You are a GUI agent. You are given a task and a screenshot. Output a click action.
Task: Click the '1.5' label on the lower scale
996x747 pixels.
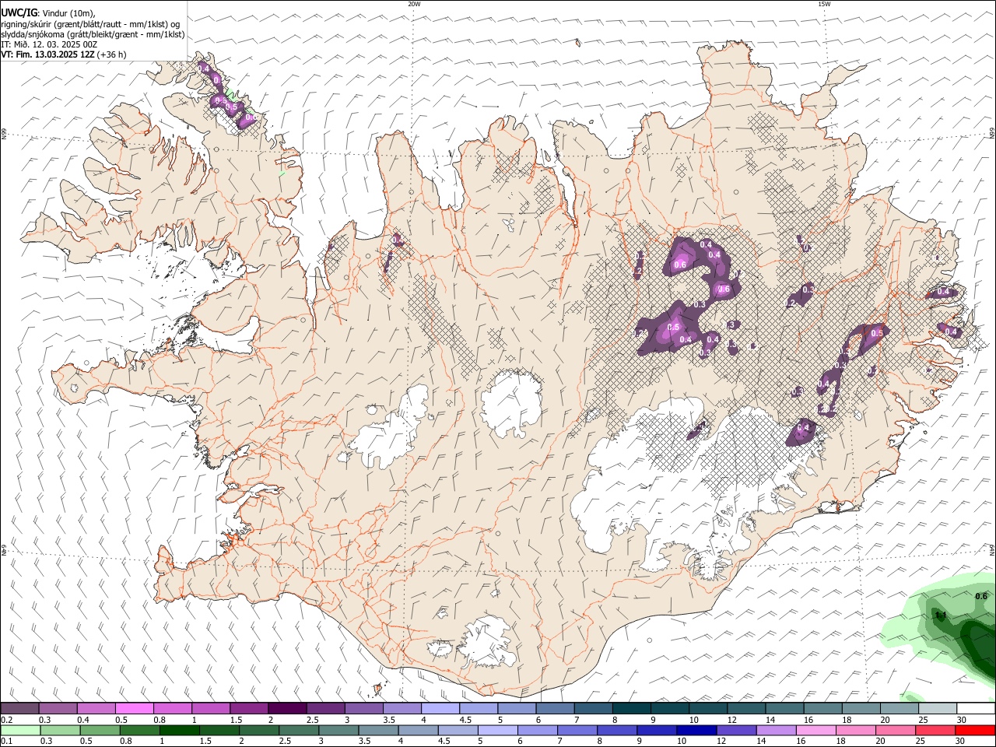(205, 742)
